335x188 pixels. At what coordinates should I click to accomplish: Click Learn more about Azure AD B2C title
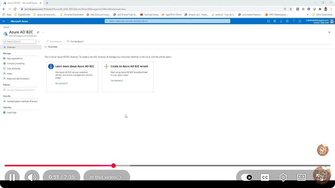click(75, 66)
